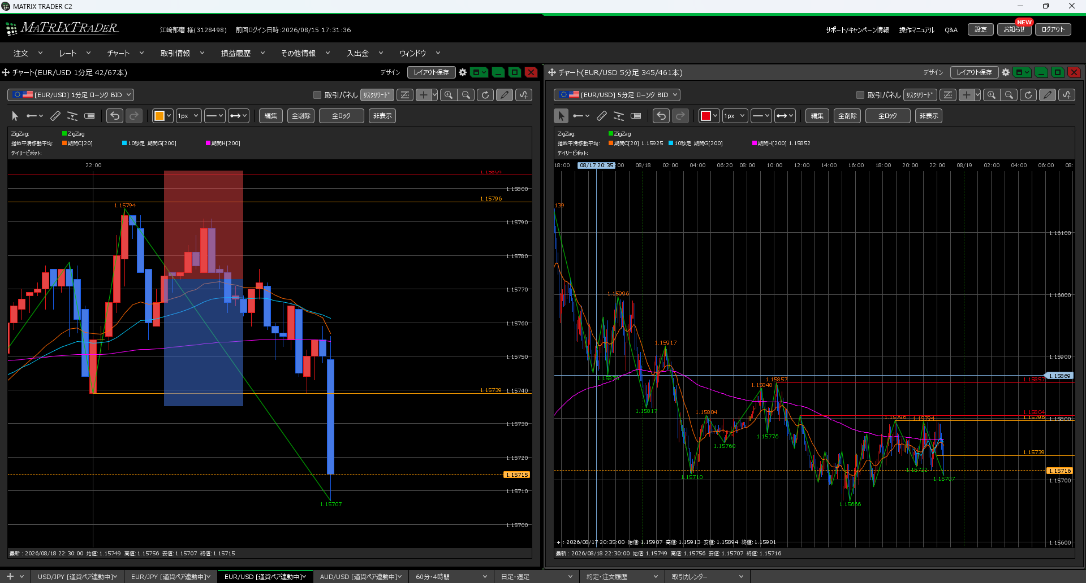Zoom in on the 5分足 chart

pos(992,95)
